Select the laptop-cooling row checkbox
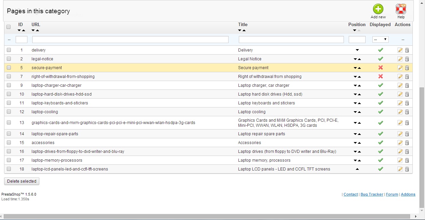This screenshot has width=425, height=220. click(9, 112)
